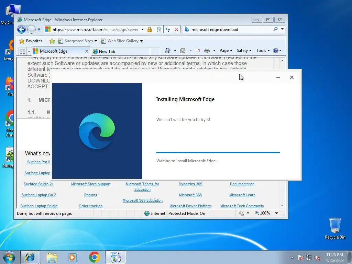Image resolution: width=352 pixels, height=264 pixels.
Task: Close the Edge installer dialog
Action: point(291,77)
